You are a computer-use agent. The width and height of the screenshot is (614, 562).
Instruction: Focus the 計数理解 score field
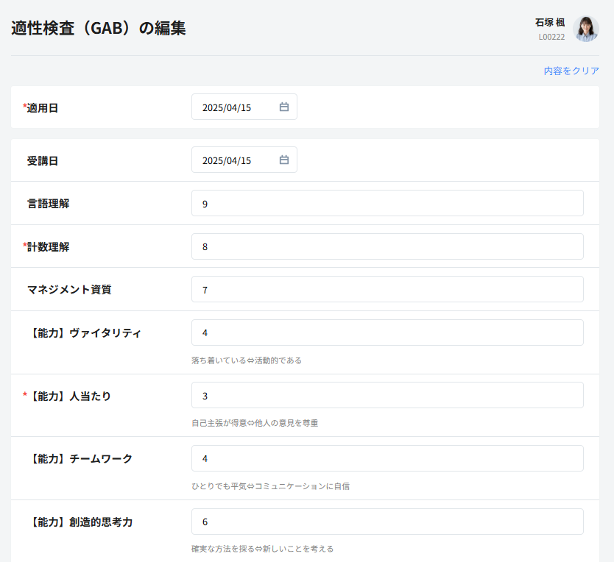point(387,246)
